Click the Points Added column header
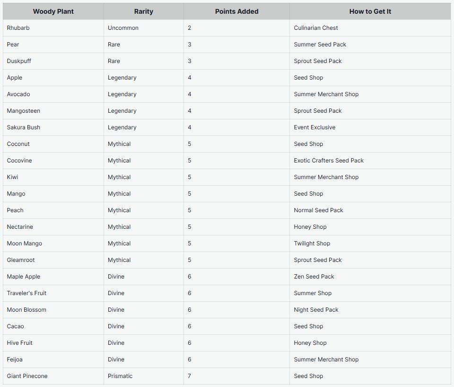454x387 pixels. tap(236, 11)
